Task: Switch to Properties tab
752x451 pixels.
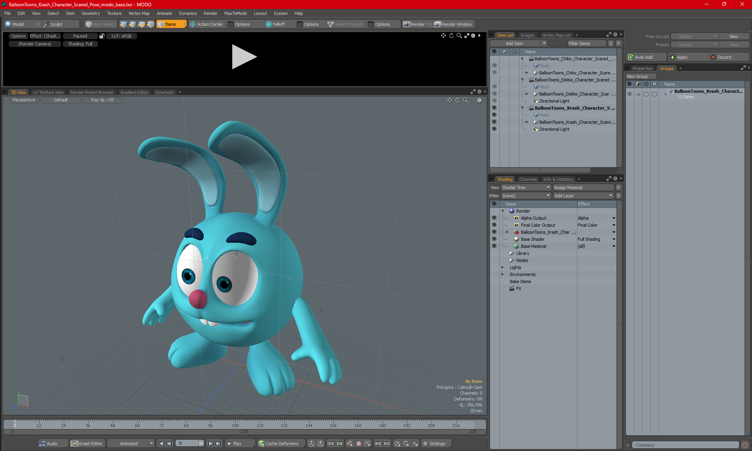Action: [642, 69]
